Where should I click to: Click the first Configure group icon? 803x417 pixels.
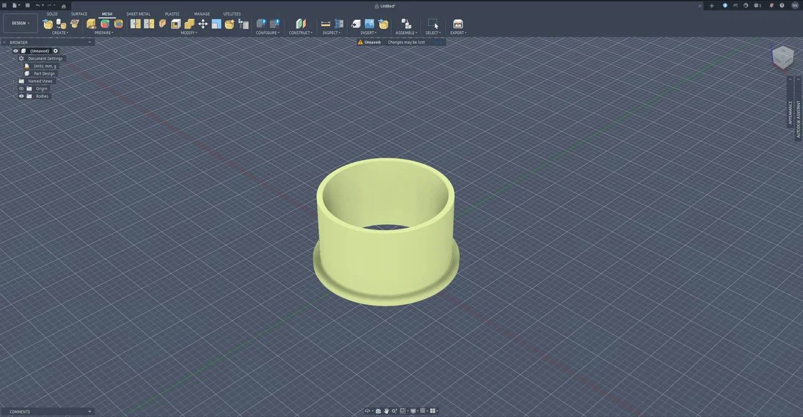click(261, 24)
